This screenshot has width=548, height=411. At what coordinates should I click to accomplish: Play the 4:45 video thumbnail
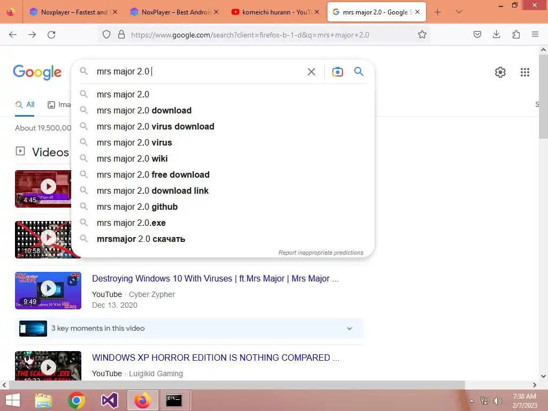coord(43,189)
